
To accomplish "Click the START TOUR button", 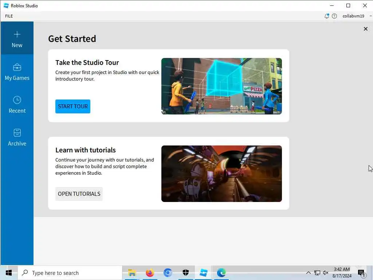I will click(x=73, y=106).
